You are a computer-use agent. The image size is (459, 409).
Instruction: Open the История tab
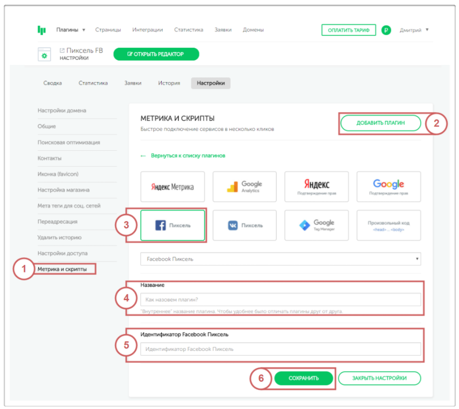click(x=169, y=83)
